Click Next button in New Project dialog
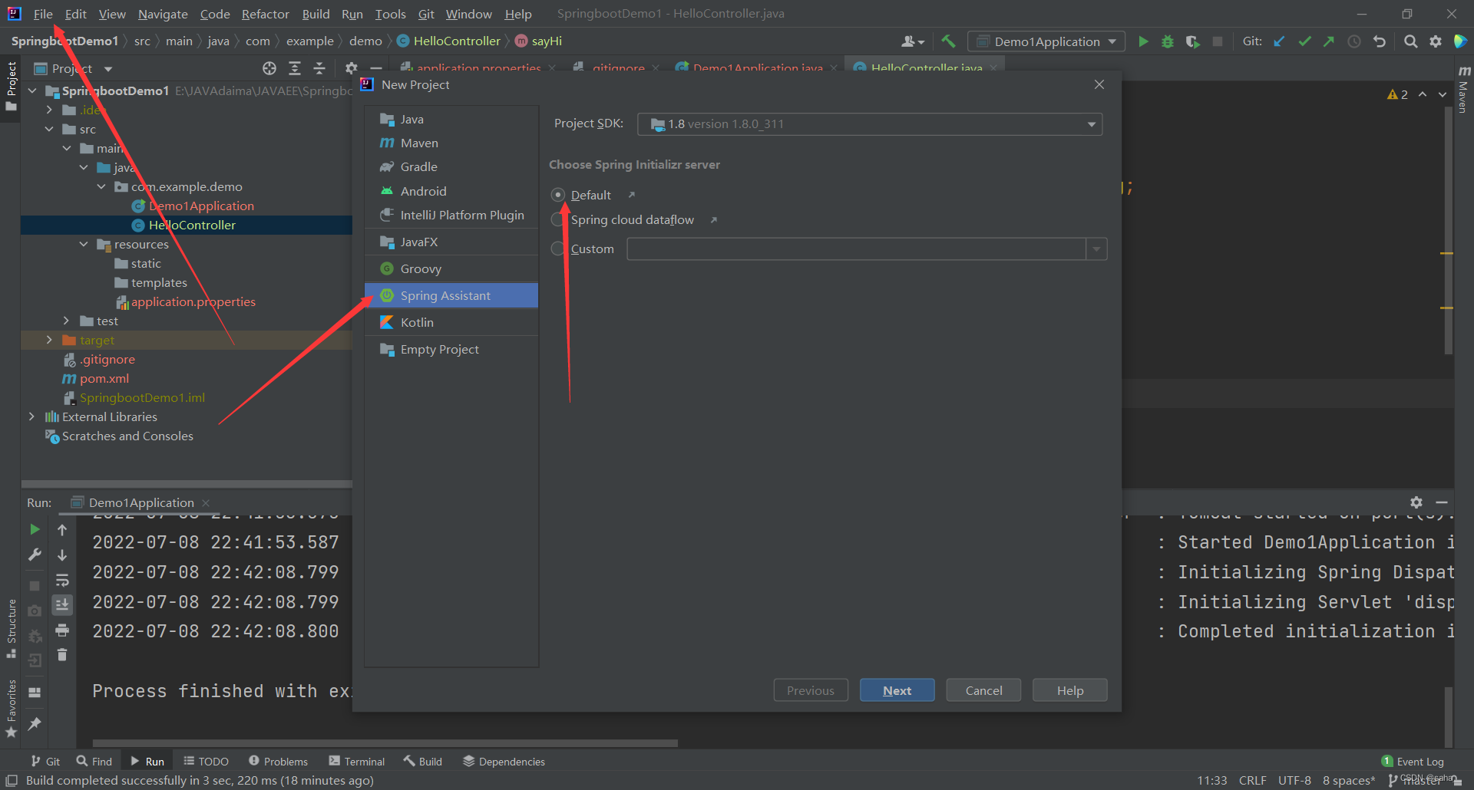 coord(897,690)
